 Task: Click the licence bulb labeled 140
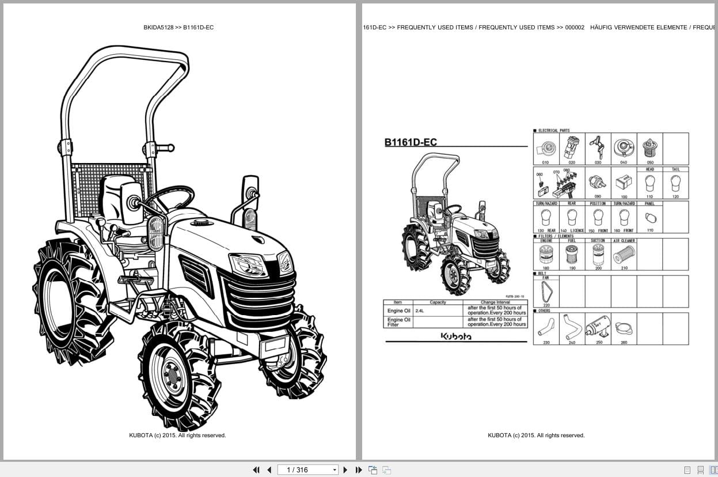(572, 217)
